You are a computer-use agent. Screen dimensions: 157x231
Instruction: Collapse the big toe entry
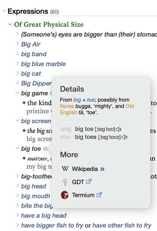[17, 148]
